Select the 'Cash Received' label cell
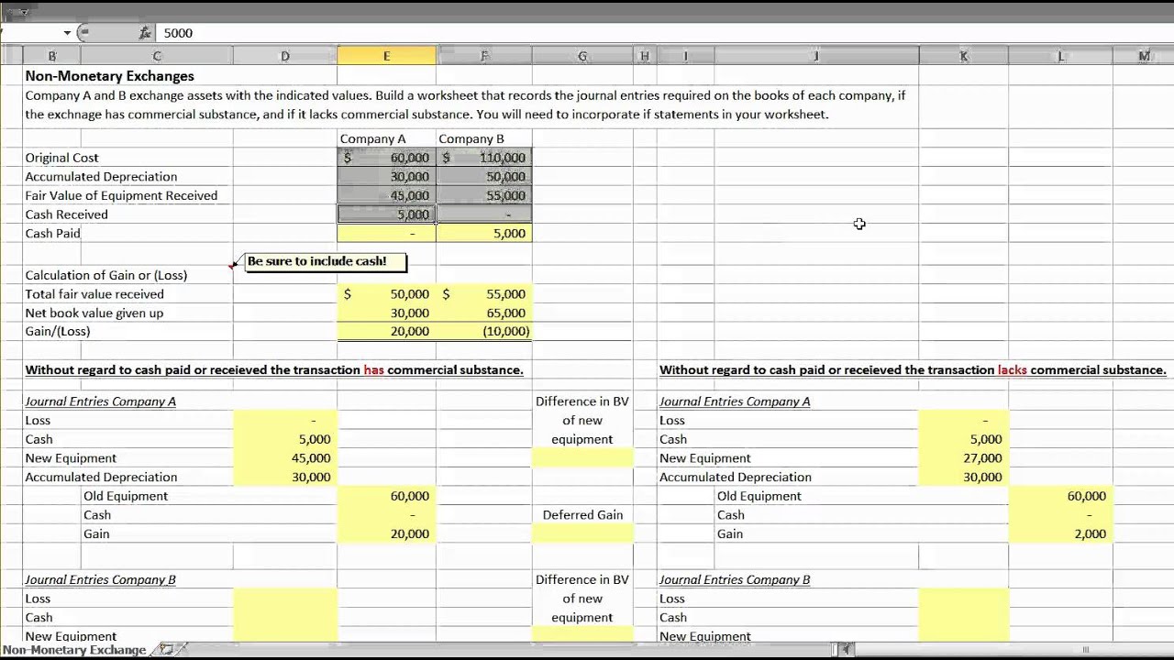The width and height of the screenshot is (1174, 660). 66,214
